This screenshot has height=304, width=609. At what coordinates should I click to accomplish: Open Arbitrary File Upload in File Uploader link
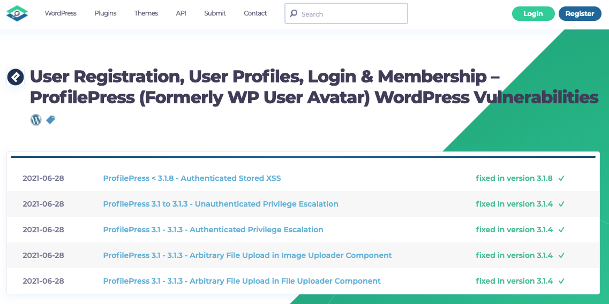(242, 280)
